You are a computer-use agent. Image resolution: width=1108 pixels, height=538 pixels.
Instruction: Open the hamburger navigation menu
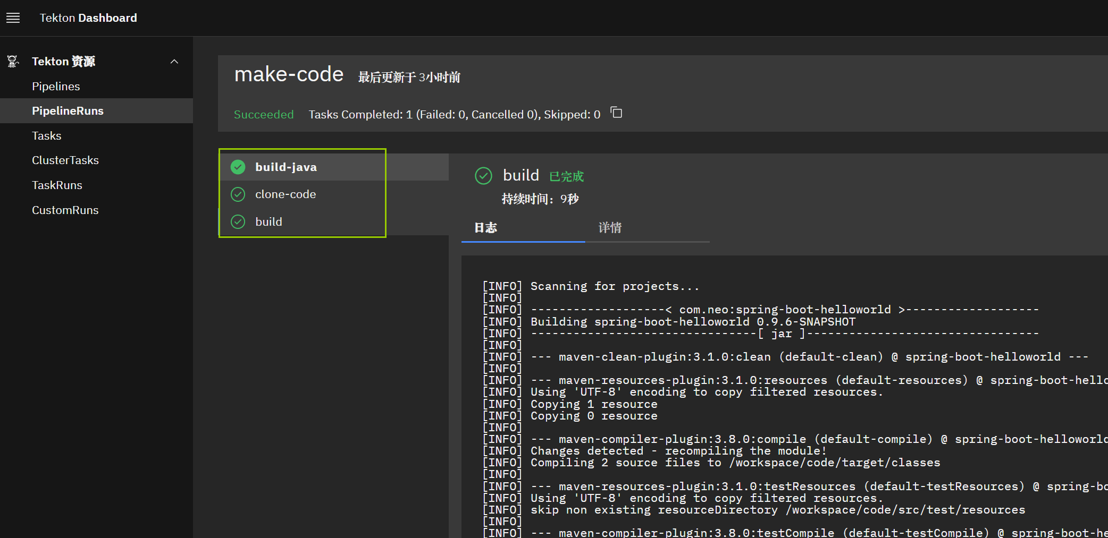click(x=13, y=18)
